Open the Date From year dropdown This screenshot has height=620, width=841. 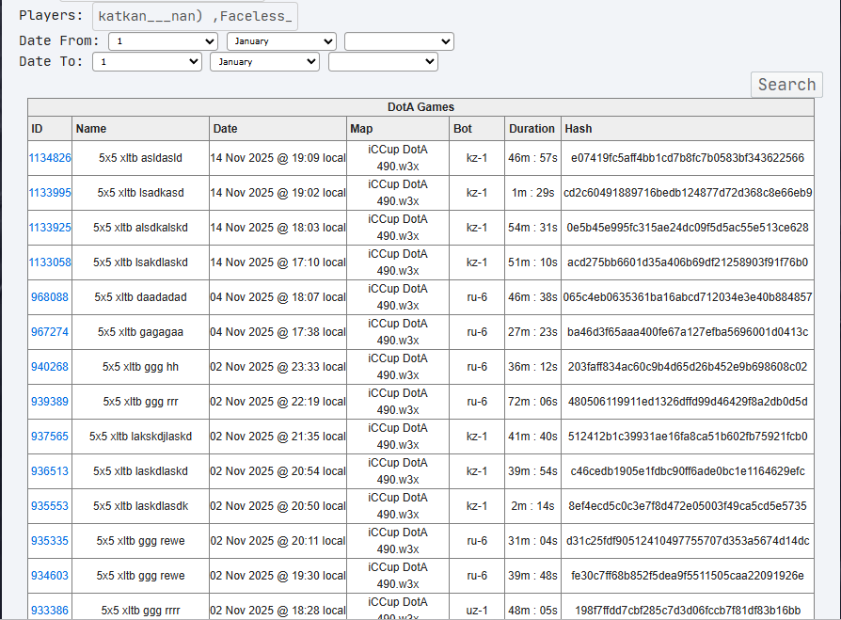pyautogui.click(x=399, y=41)
